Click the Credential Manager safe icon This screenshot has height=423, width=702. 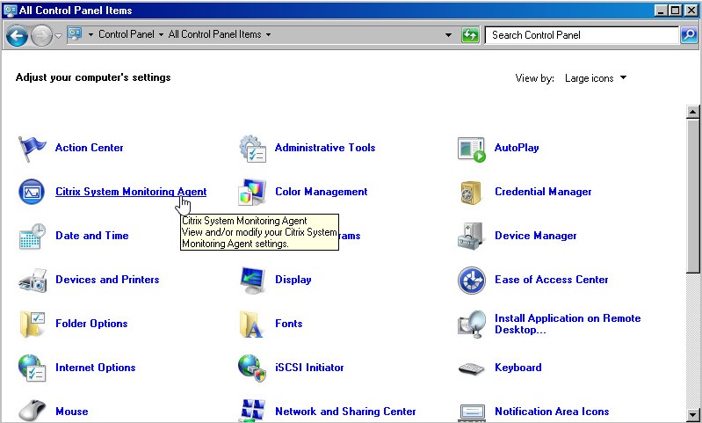tap(472, 193)
